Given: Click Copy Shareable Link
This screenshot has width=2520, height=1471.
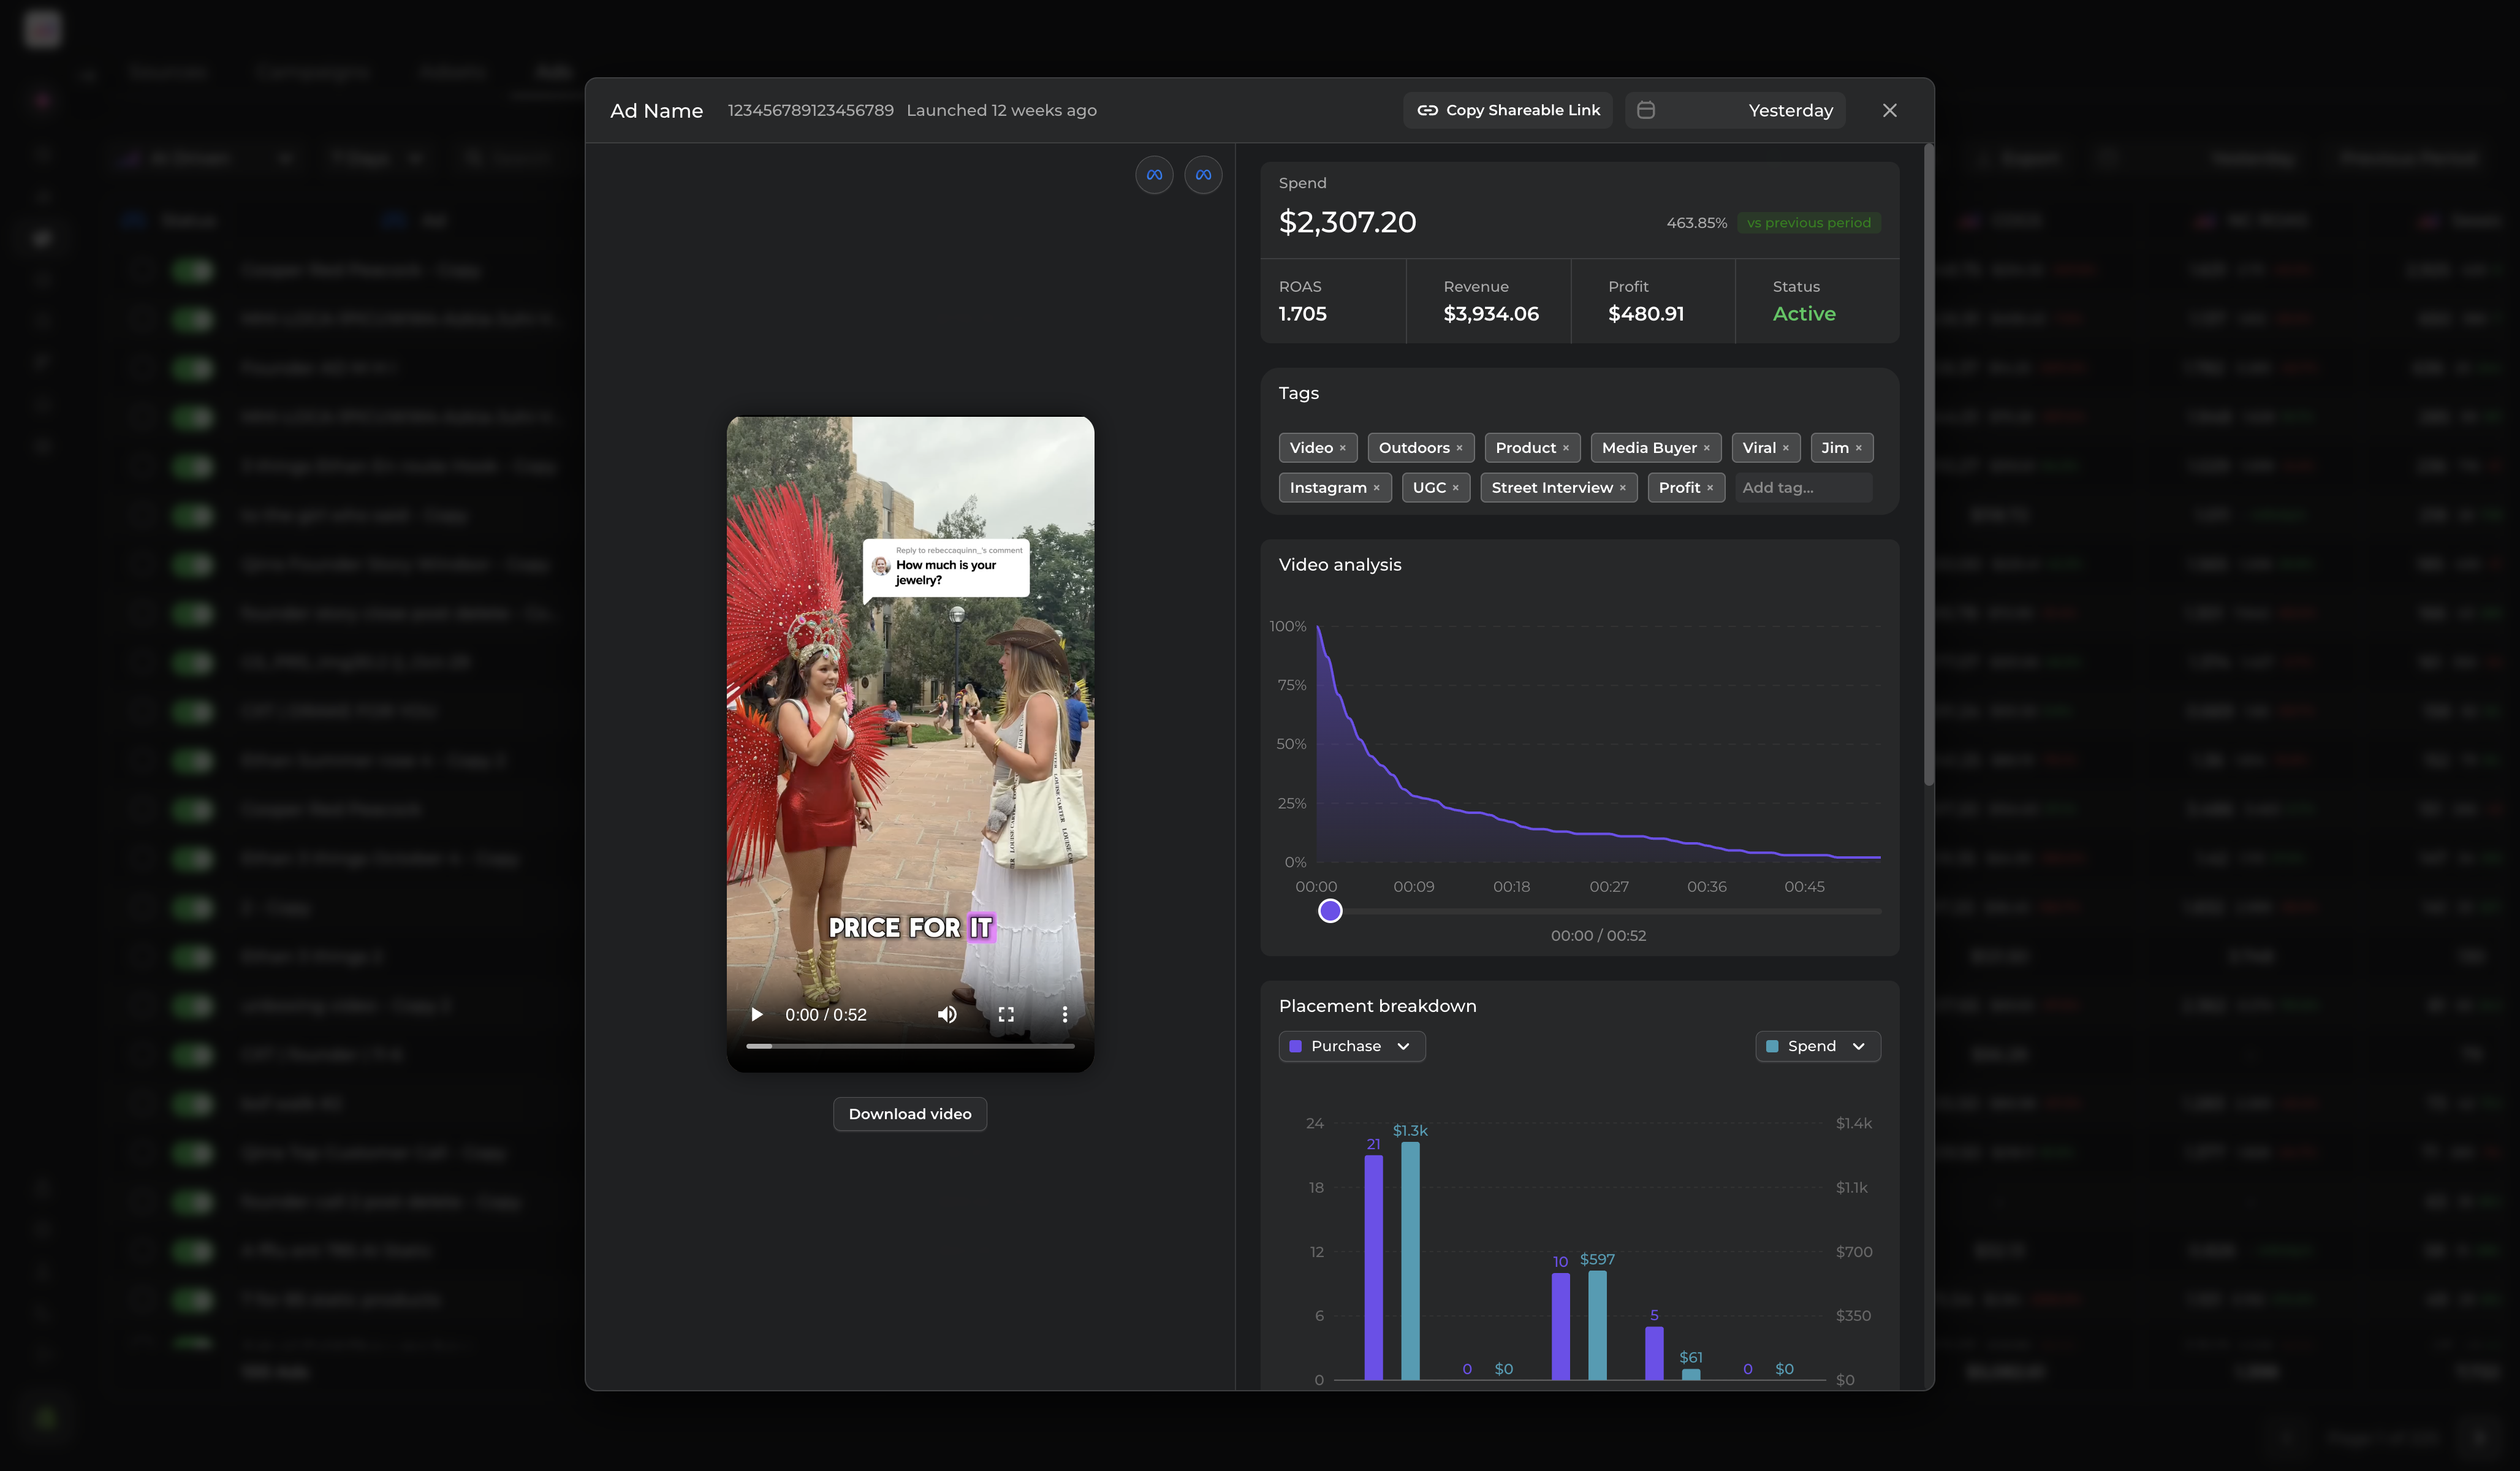Looking at the screenshot, I should [1508, 110].
